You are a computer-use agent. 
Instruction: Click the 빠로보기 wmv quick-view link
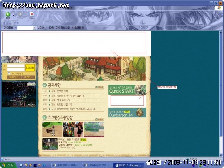69,142
